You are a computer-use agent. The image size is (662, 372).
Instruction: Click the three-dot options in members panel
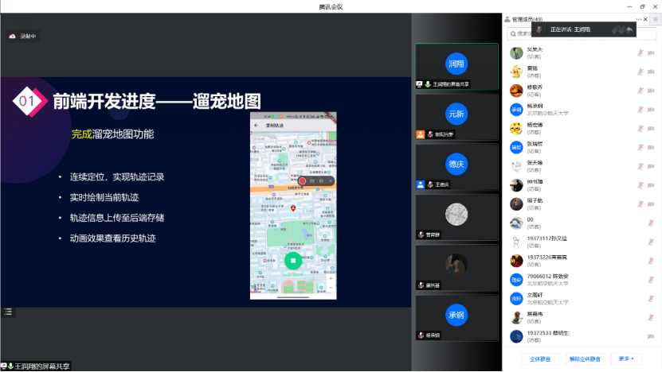pyautogui.click(x=638, y=19)
